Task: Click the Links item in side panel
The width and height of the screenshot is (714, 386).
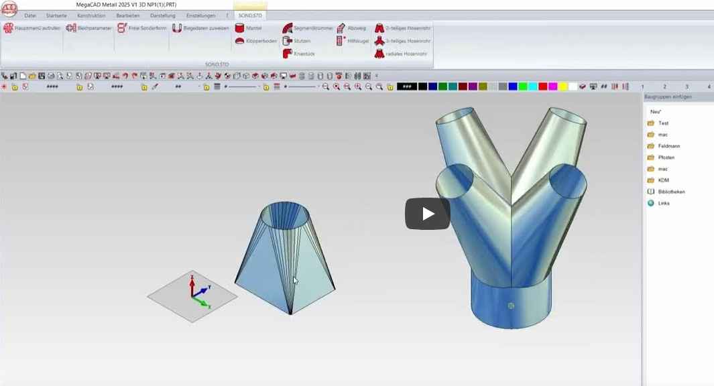Action: click(x=664, y=203)
